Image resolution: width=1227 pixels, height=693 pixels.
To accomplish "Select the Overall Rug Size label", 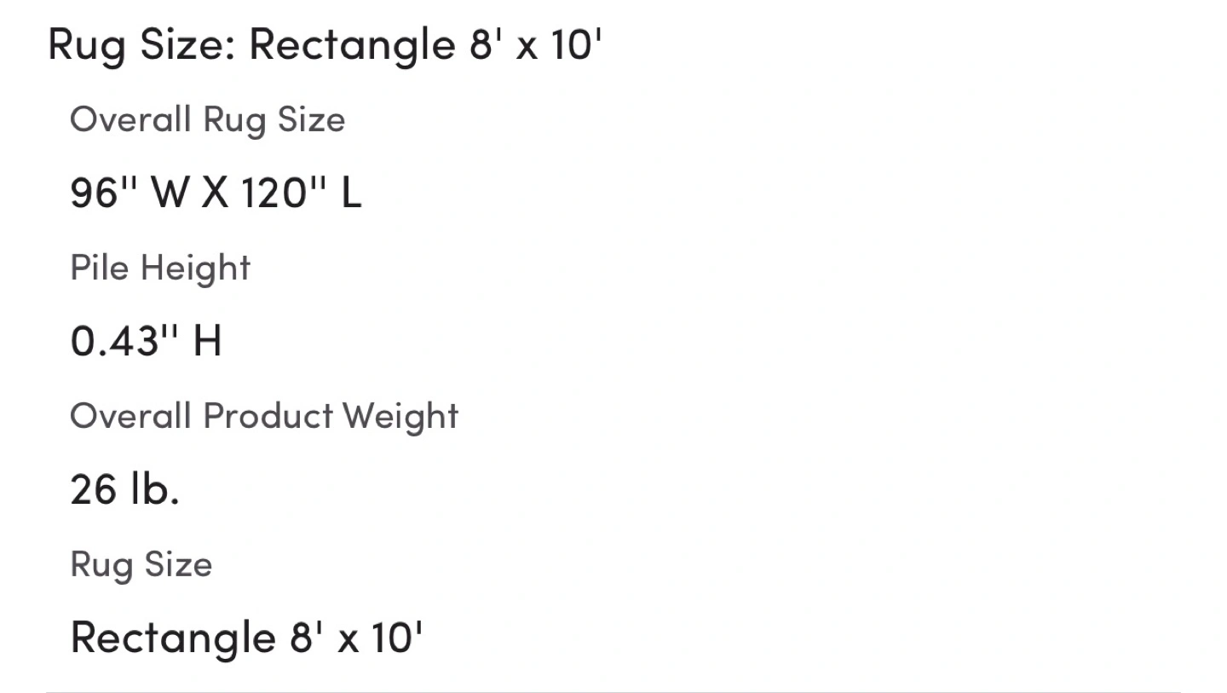I will (207, 121).
